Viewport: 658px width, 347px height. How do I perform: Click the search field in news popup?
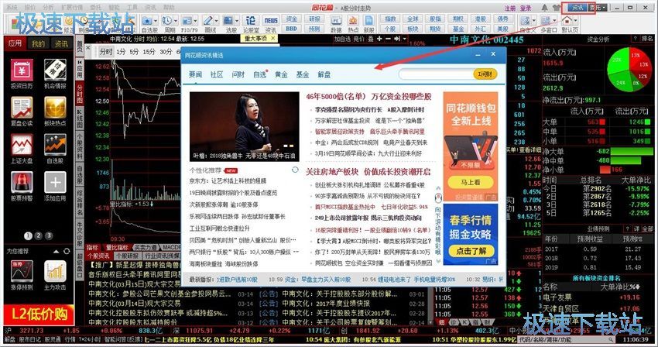(437, 74)
